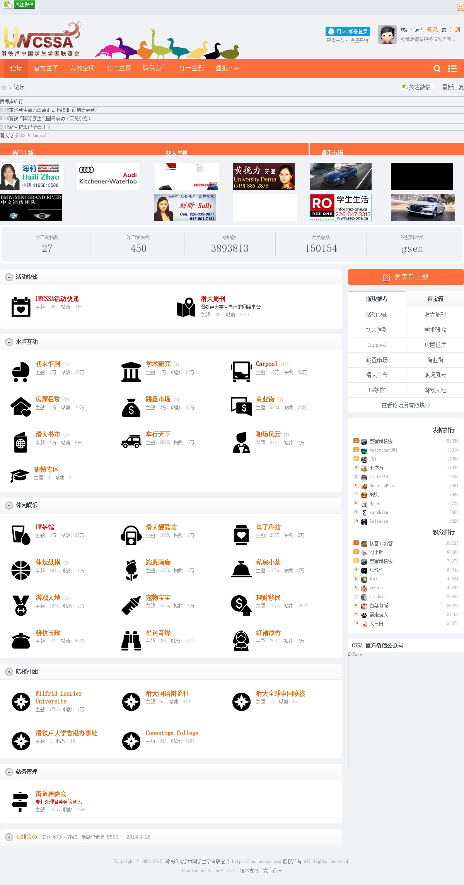This screenshot has width=464, height=885.
Task: Click the search magnifier icon in navbar
Action: [437, 68]
